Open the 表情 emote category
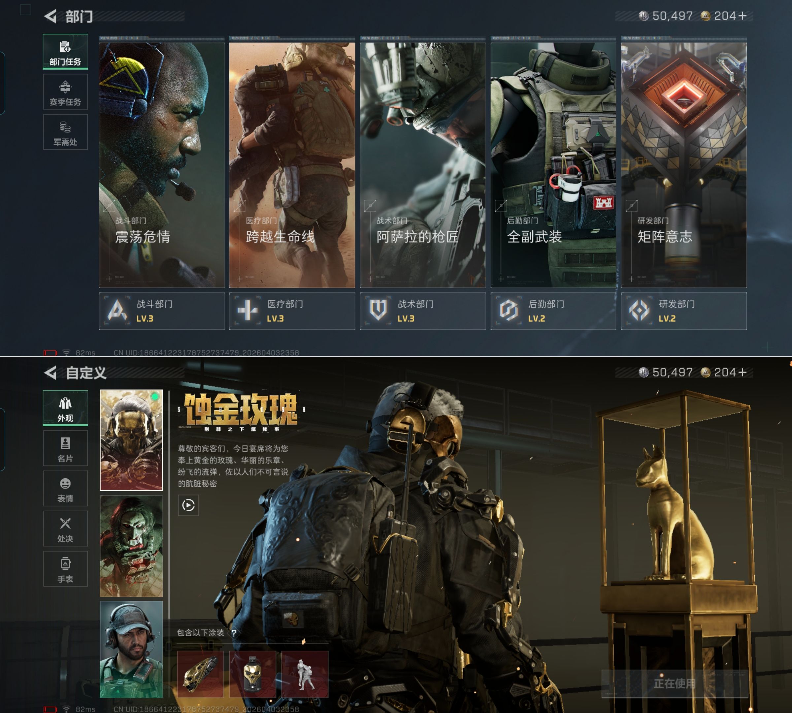The image size is (792, 713). (x=65, y=489)
